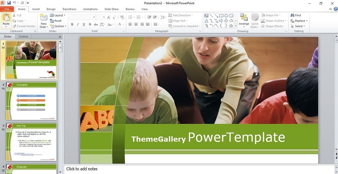This screenshot has height=174, width=338.
Task: Center the paragraph text
Action: tap(136, 24)
